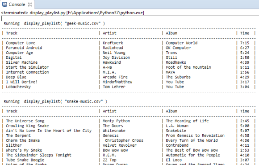The image size is (259, 165).
Task: Click the album MAYA
Action: pyautogui.click(x=170, y=72)
